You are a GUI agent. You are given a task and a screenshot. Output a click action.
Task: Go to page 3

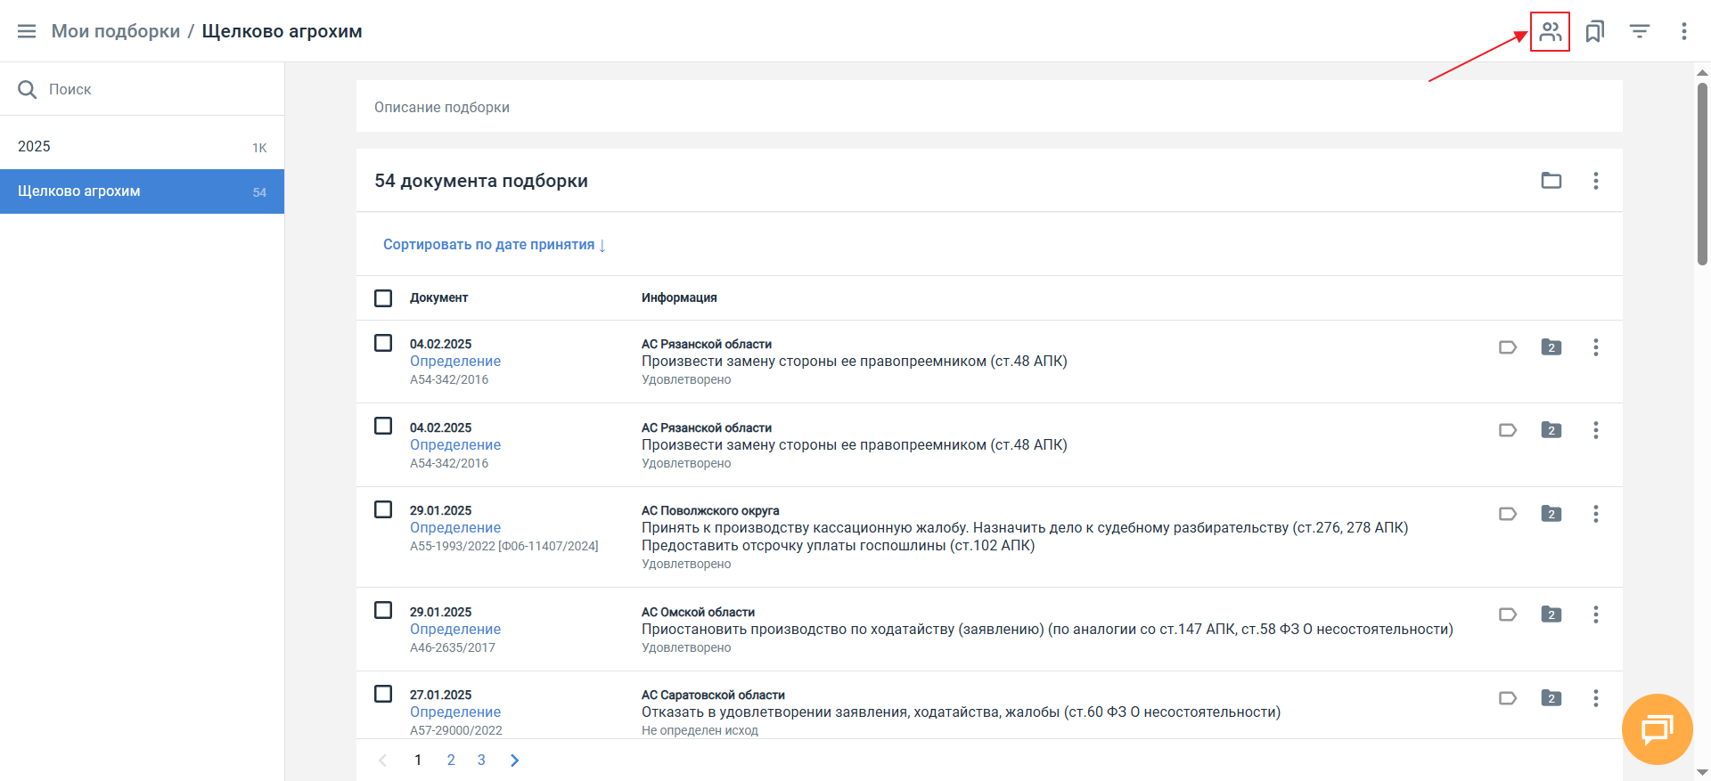tap(481, 761)
